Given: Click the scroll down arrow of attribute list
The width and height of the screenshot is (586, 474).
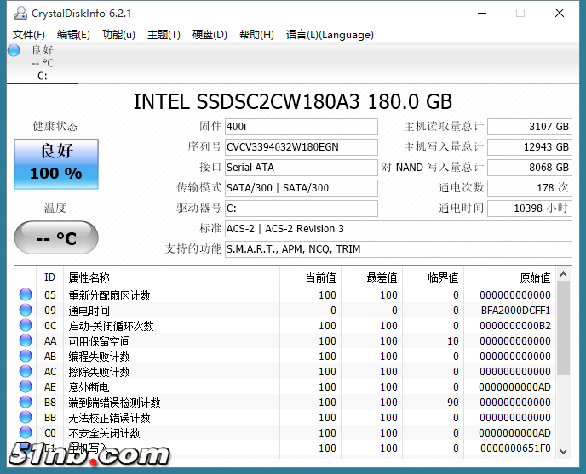Looking at the screenshot, I should click(x=564, y=451).
